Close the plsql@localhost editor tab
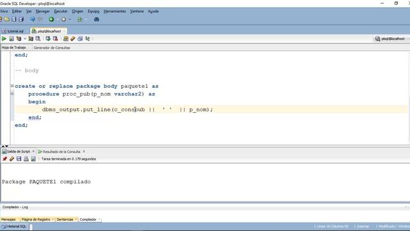The width and height of the screenshot is (410, 231). click(64, 31)
